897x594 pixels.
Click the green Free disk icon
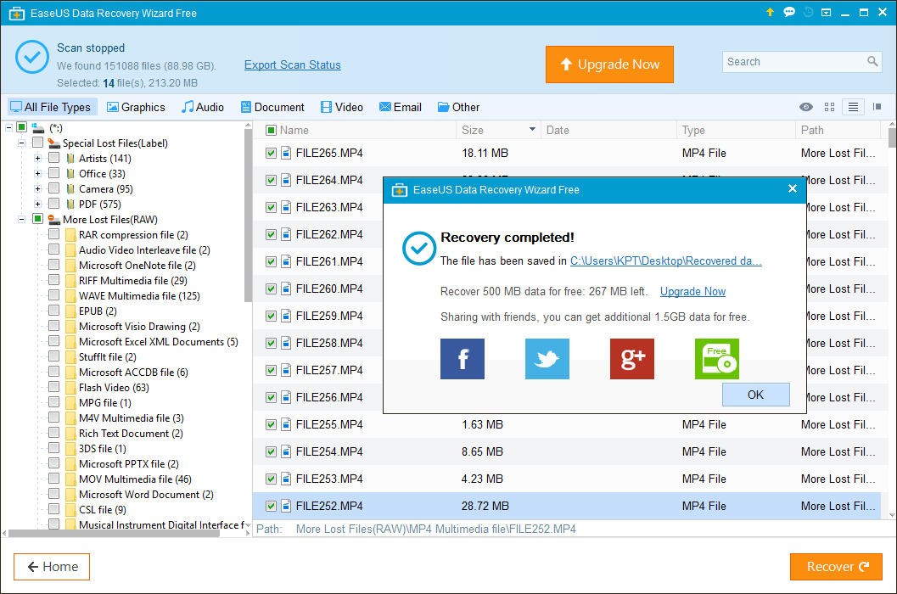[717, 359]
